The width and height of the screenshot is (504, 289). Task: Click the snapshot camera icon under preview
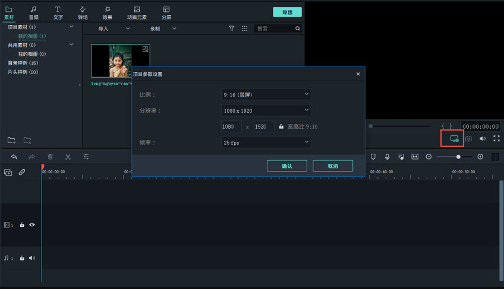click(x=468, y=139)
